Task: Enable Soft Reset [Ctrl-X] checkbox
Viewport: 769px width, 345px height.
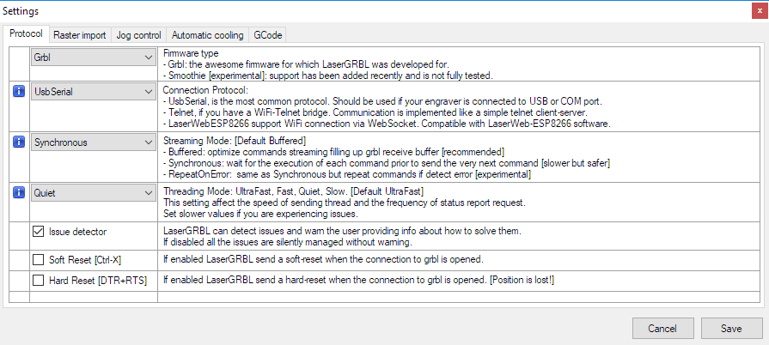Action: tap(39, 260)
